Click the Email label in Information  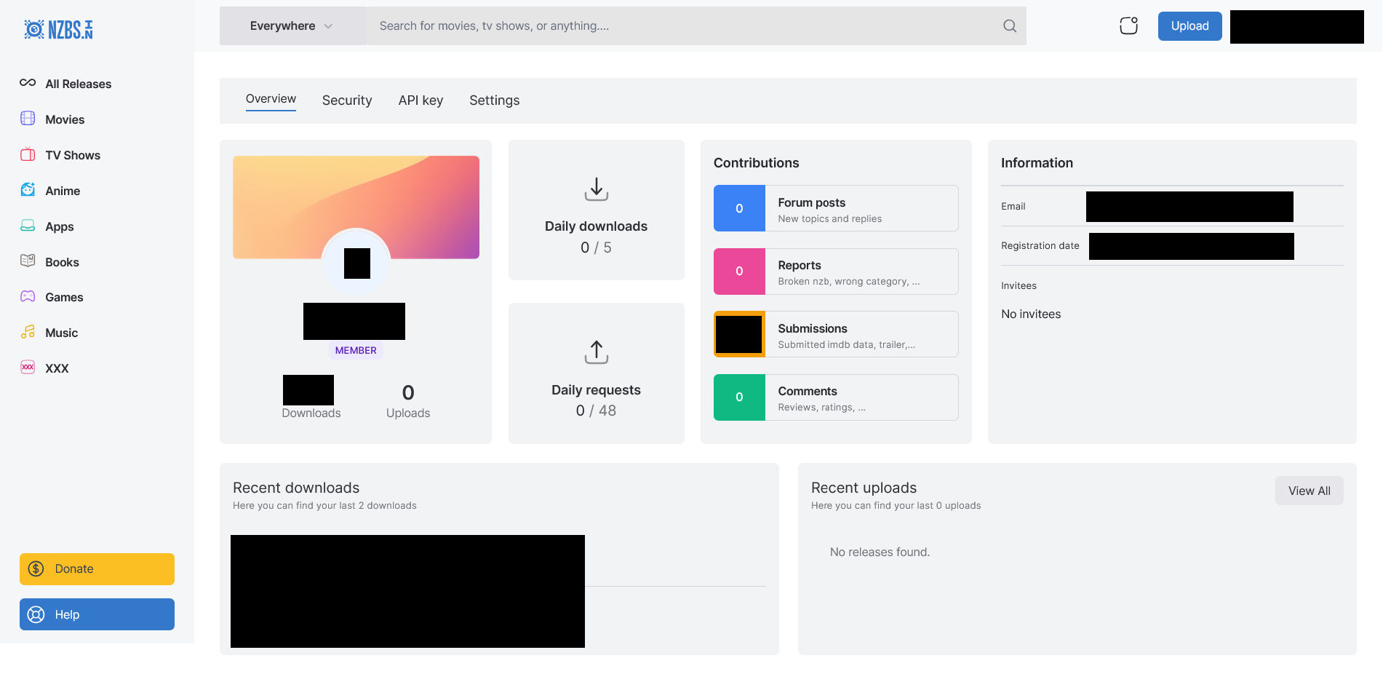pos(1013,207)
